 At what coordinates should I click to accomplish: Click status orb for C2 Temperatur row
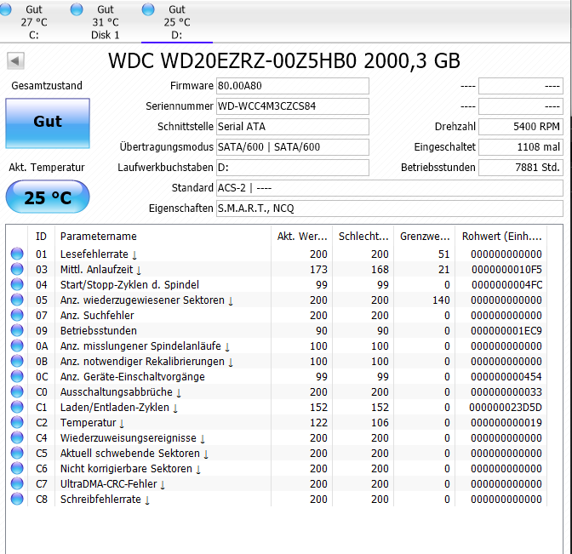(x=17, y=422)
